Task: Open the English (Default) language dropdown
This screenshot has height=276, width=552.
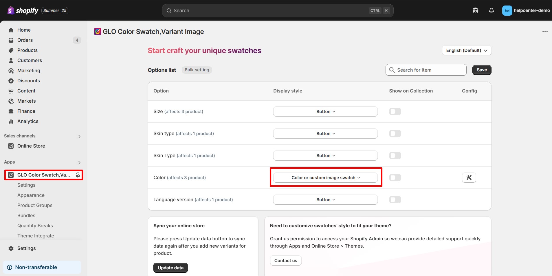Action: (466, 50)
